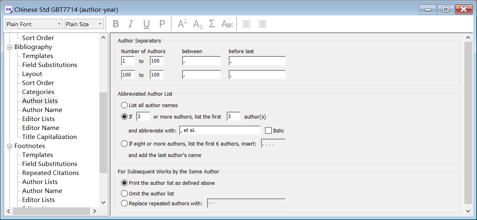Open Bibliography Editor Lists item

coord(38,119)
